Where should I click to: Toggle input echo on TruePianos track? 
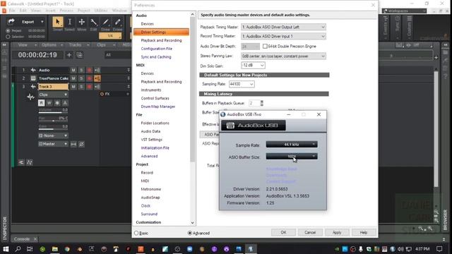pyautogui.click(x=97, y=78)
